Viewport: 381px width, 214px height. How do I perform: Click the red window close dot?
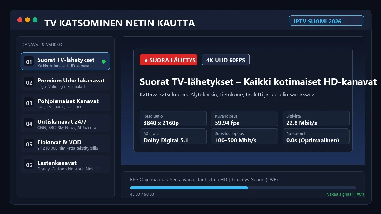point(20,20)
